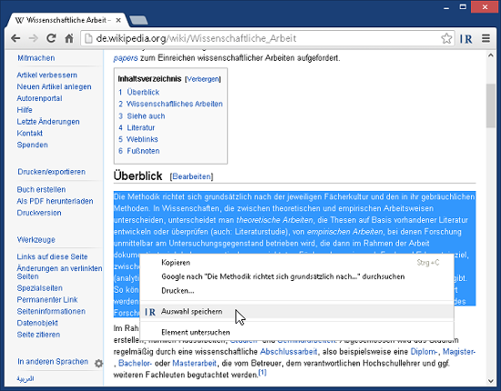Screen dimensions: 501x391
Task: Edit Überblick section via Bearbeiten
Action: (x=191, y=176)
